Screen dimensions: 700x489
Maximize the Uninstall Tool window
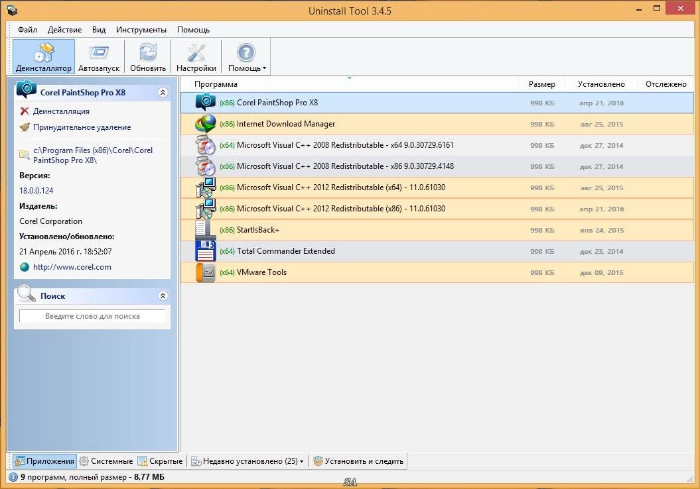click(x=657, y=9)
